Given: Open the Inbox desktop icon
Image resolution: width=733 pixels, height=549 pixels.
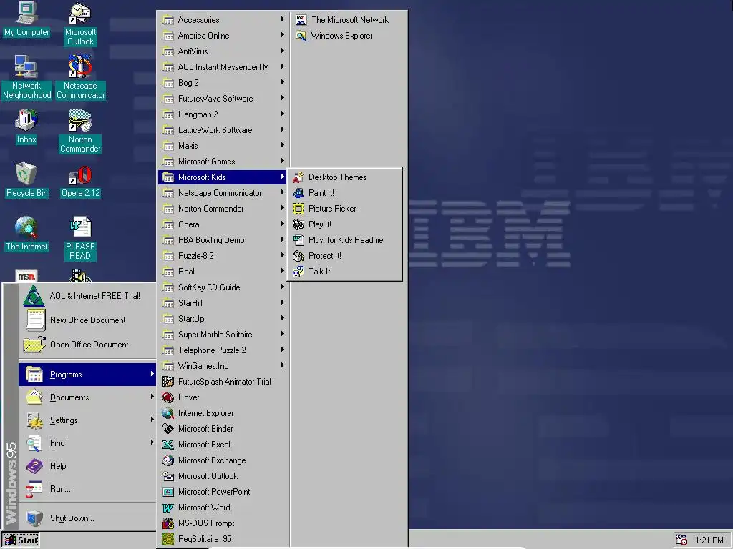Looking at the screenshot, I should [x=26, y=127].
